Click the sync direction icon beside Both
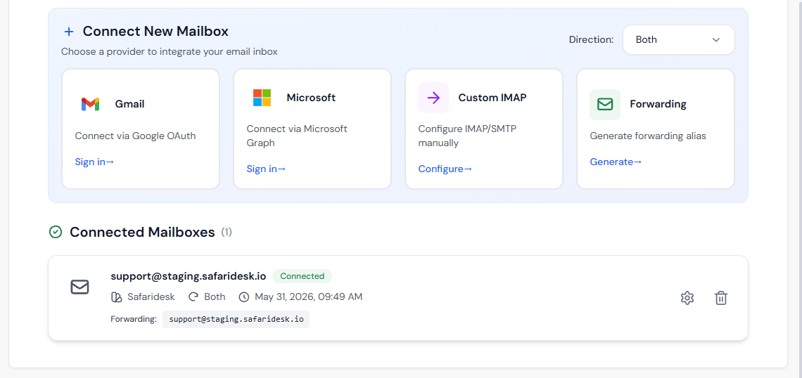Screen dimensions: 802x378 pos(193,296)
